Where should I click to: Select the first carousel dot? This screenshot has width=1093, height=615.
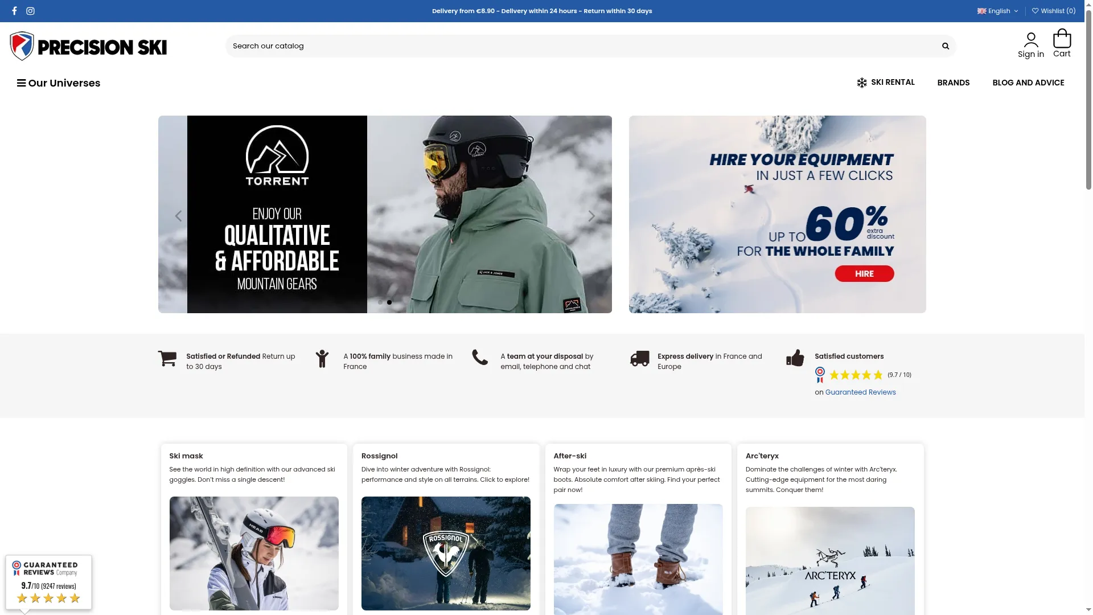380,302
